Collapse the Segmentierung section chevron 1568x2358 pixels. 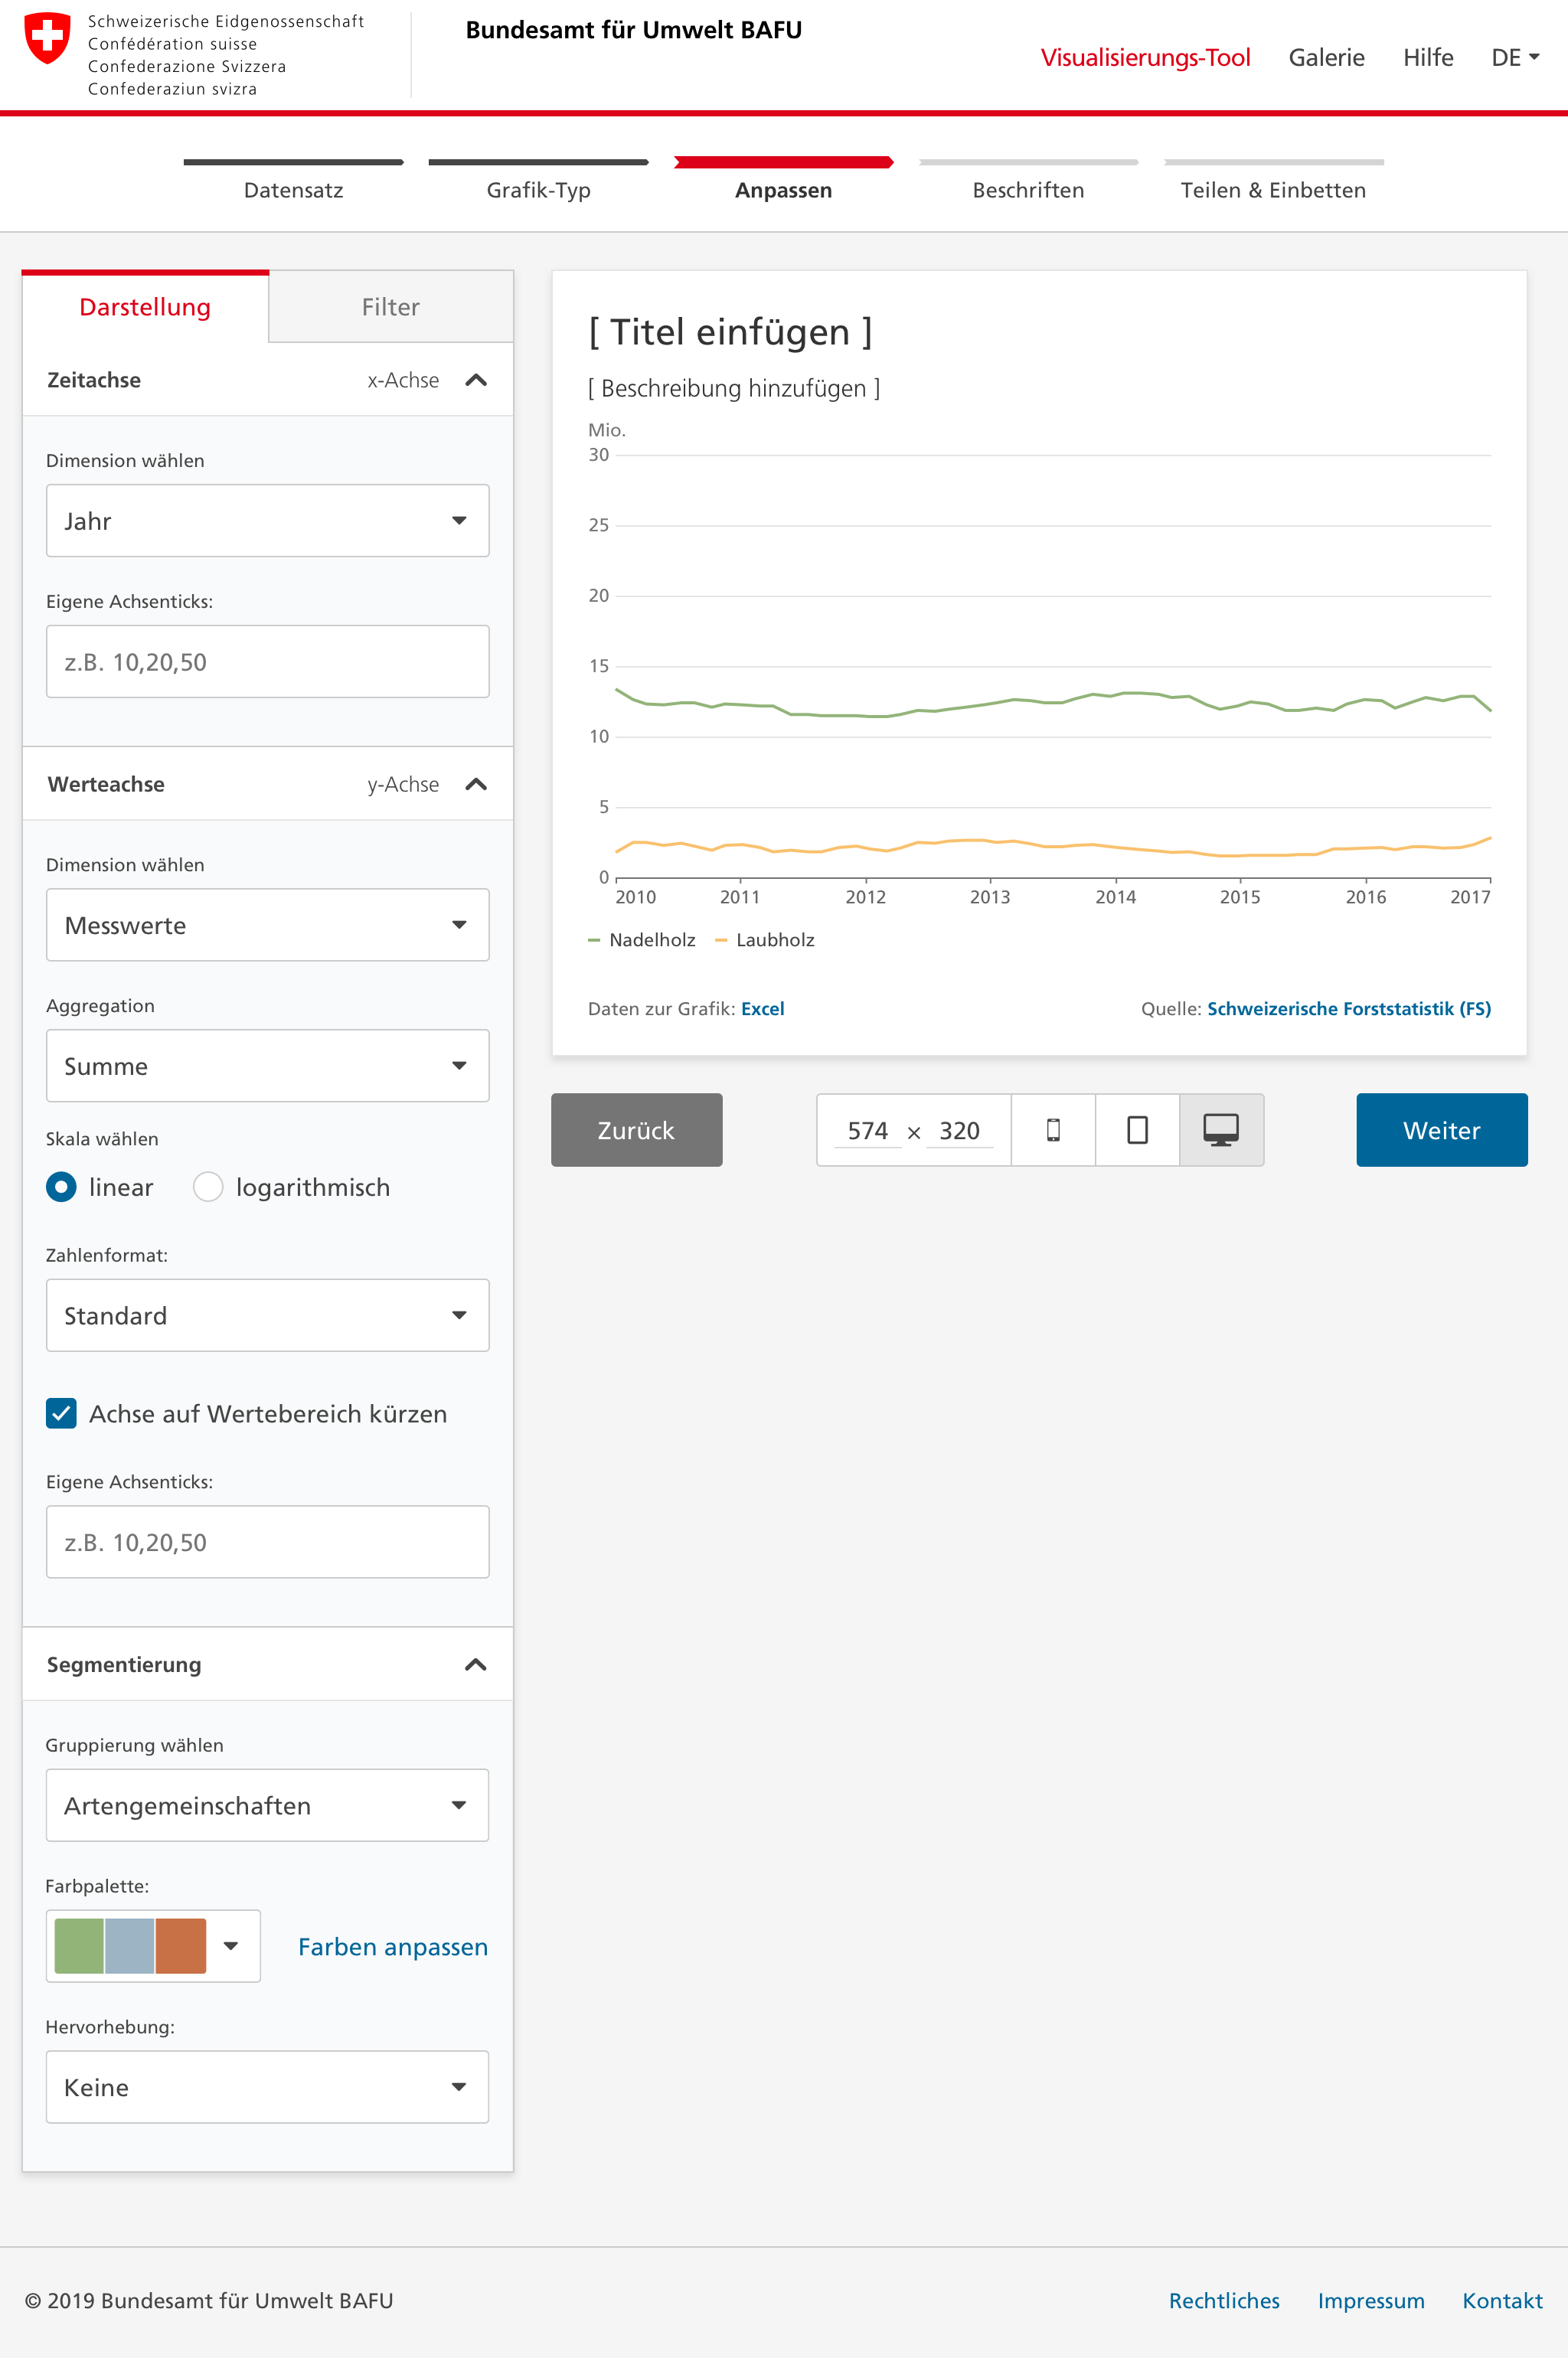click(476, 1664)
